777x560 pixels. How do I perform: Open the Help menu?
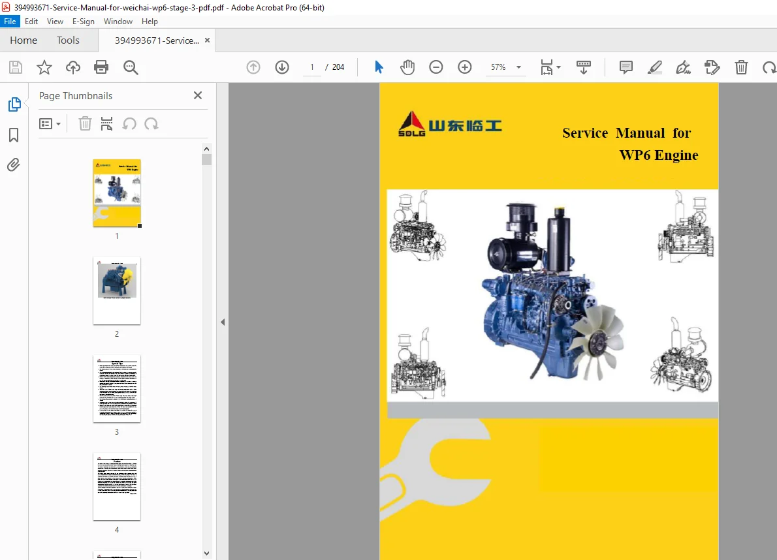coord(150,22)
